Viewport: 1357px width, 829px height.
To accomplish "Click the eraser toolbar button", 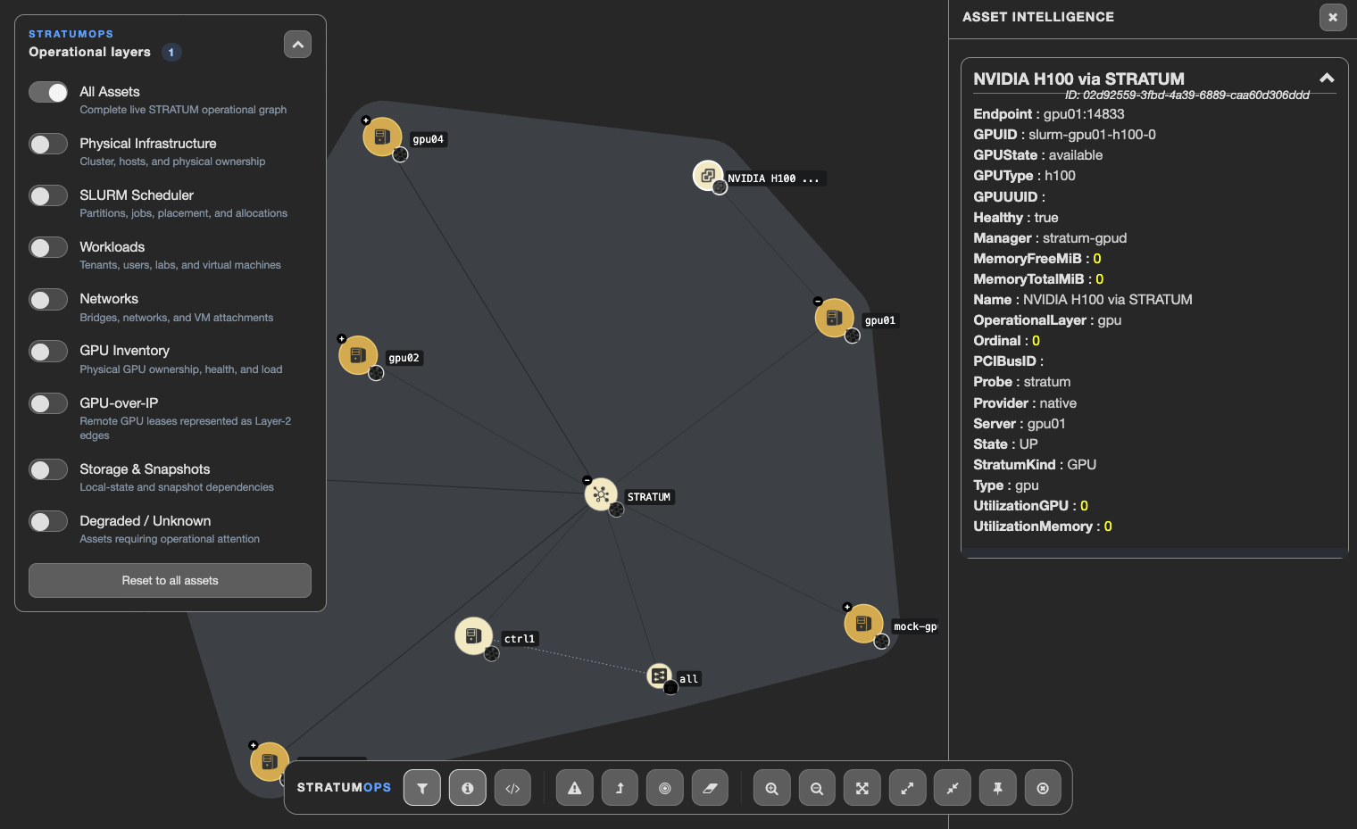I will pos(710,788).
